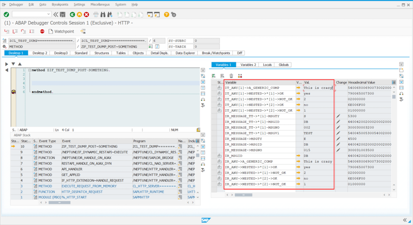Switch to the Globals tab
Screen dimensions: 413x225
[283, 65]
